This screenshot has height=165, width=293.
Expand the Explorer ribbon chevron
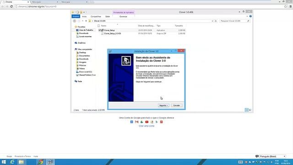[247, 16]
